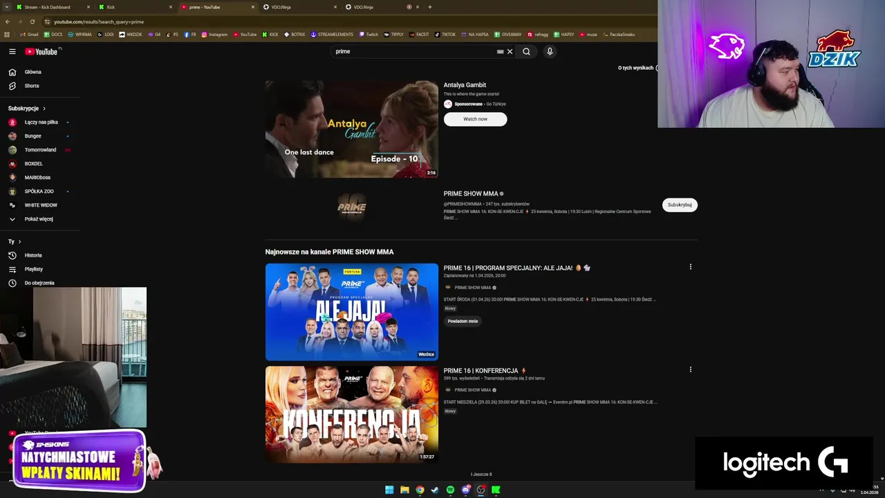
Task: Open MARIOboss subscription channel
Action: [x=37, y=178]
